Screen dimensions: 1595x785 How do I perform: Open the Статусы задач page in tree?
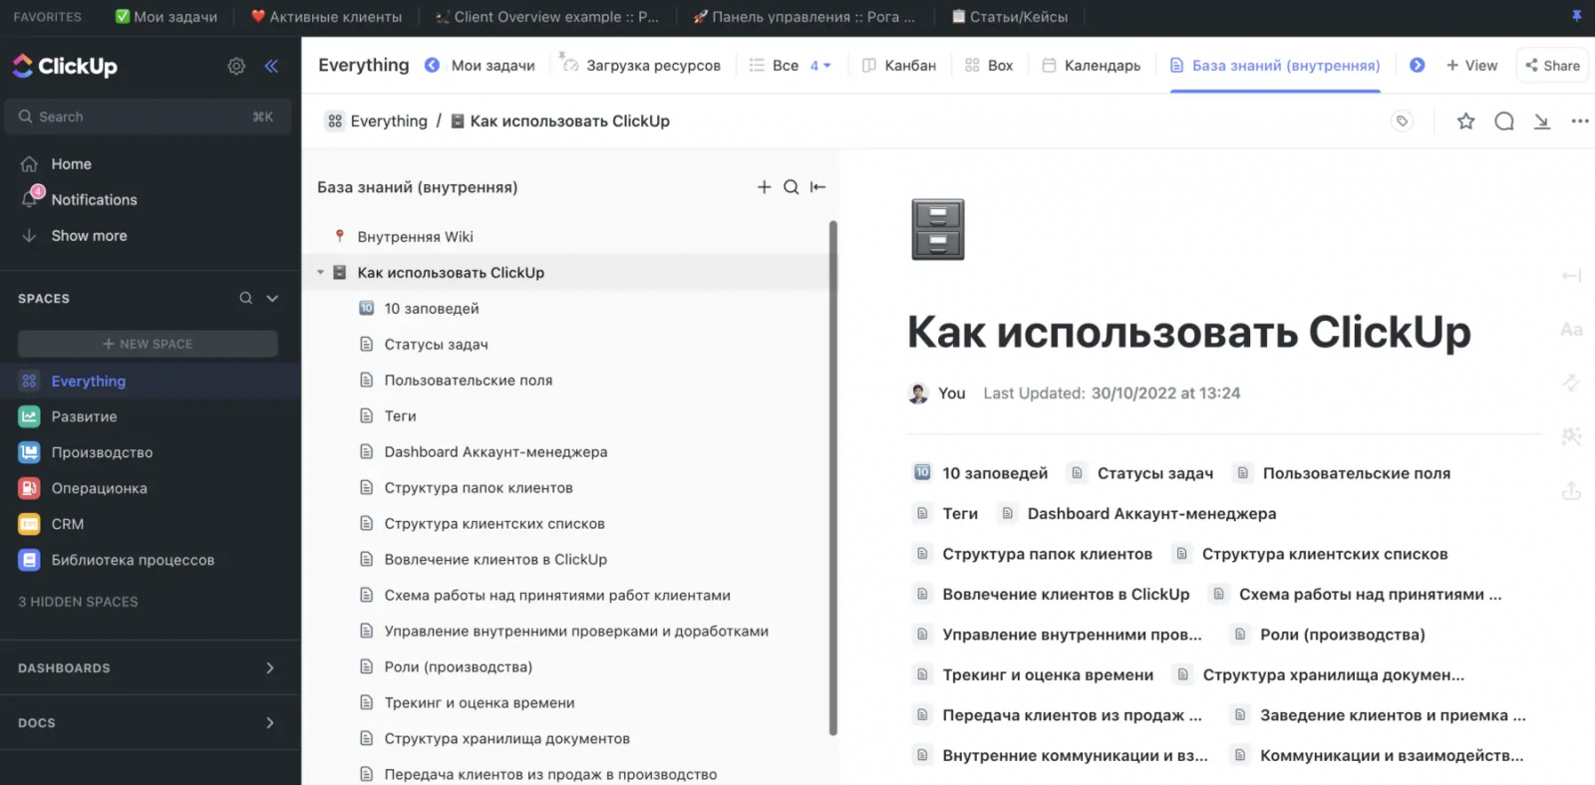click(436, 345)
